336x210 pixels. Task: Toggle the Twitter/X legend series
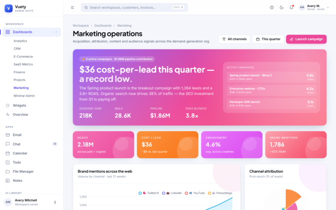tap(149, 193)
